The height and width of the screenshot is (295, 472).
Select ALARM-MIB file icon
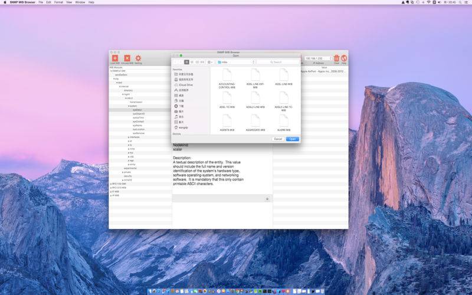coord(284,121)
